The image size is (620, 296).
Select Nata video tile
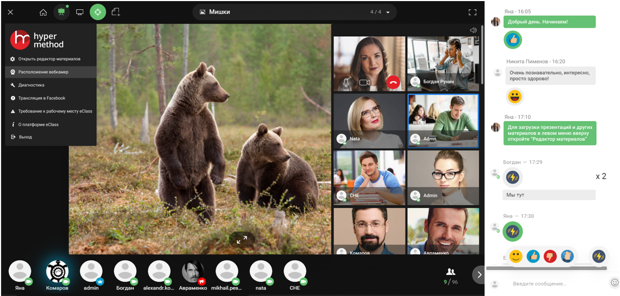[x=369, y=121]
